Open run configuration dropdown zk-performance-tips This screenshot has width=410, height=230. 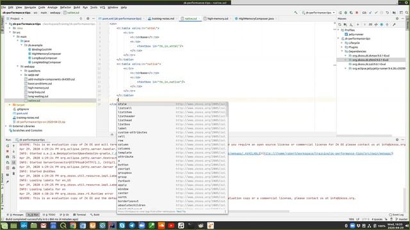pos(318,13)
